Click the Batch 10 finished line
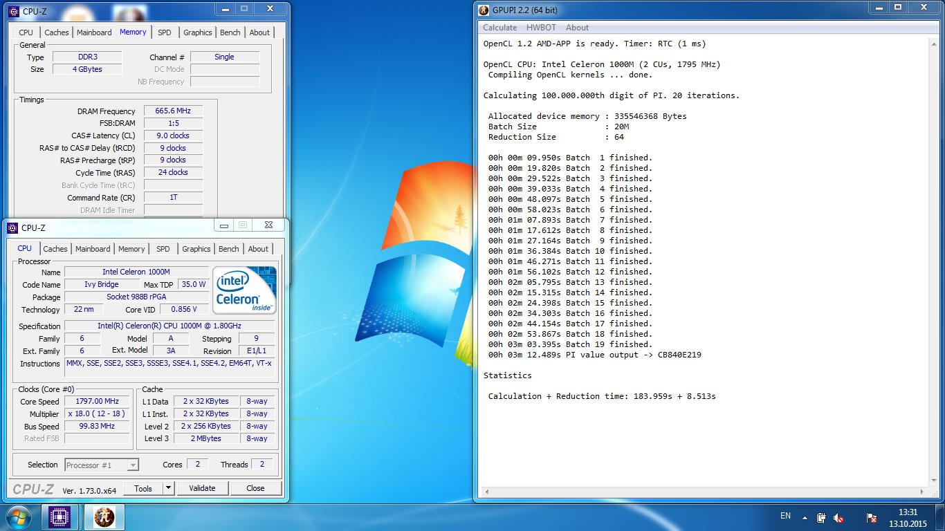This screenshot has height=531, width=945. 570,251
